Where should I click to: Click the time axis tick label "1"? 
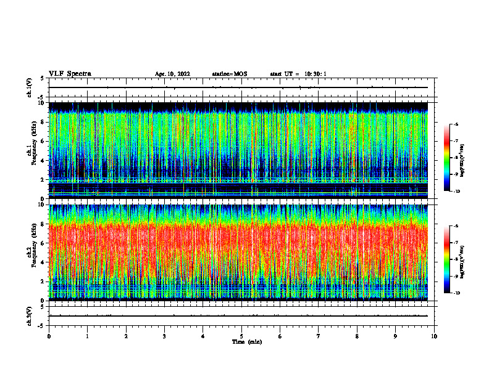(x=87, y=336)
